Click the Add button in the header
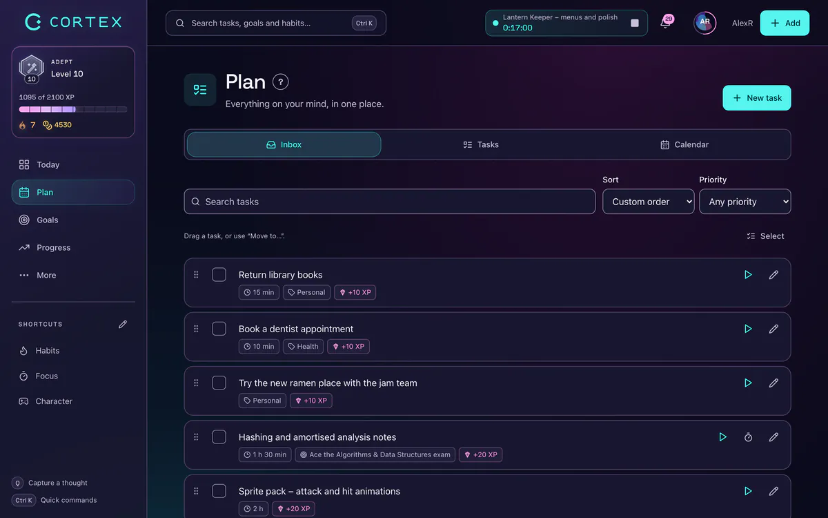Image resolution: width=828 pixels, height=518 pixels. point(785,23)
